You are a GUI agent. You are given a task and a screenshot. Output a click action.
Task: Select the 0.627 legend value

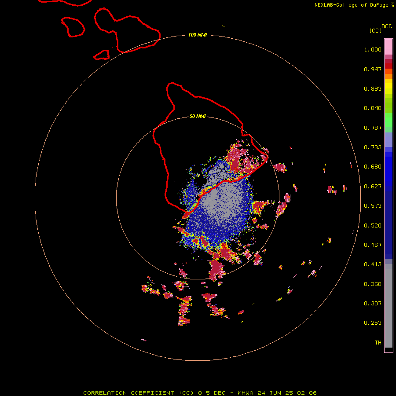pos(373,187)
